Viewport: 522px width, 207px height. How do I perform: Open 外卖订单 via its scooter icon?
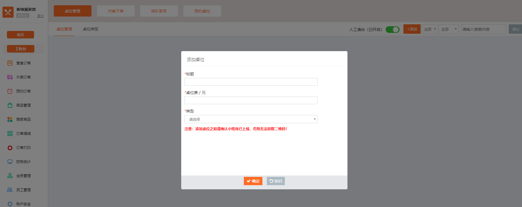10,77
